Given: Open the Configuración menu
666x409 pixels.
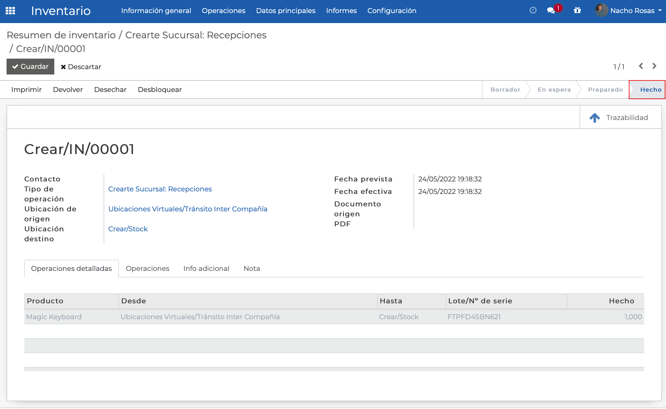Looking at the screenshot, I should [392, 11].
